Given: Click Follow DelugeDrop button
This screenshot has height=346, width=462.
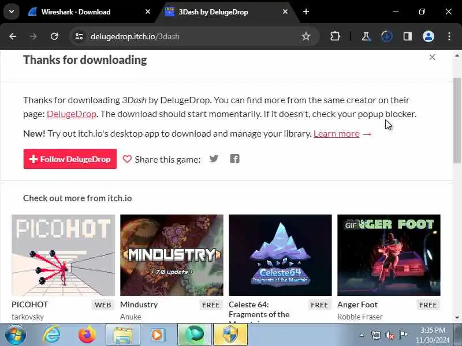Looking at the screenshot, I should coord(70,159).
